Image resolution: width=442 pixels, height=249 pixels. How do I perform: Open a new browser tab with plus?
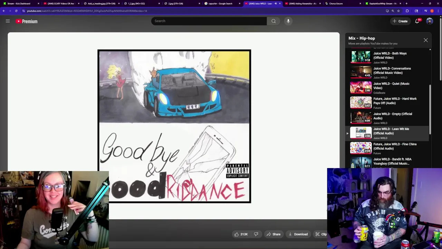pos(406,3)
